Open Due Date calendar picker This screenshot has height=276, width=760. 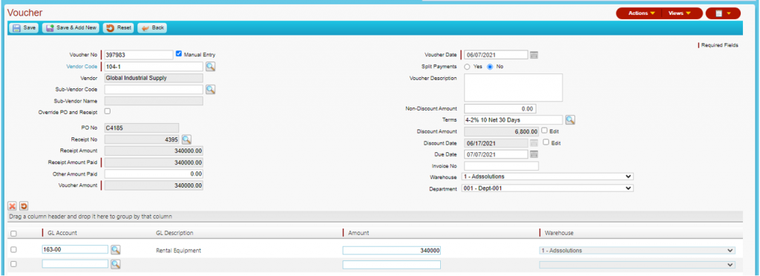coord(534,154)
